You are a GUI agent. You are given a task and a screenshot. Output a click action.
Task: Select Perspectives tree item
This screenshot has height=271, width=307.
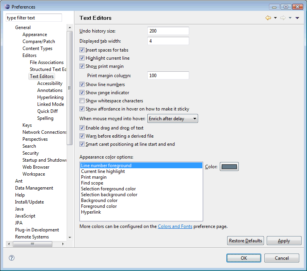pos(35,139)
